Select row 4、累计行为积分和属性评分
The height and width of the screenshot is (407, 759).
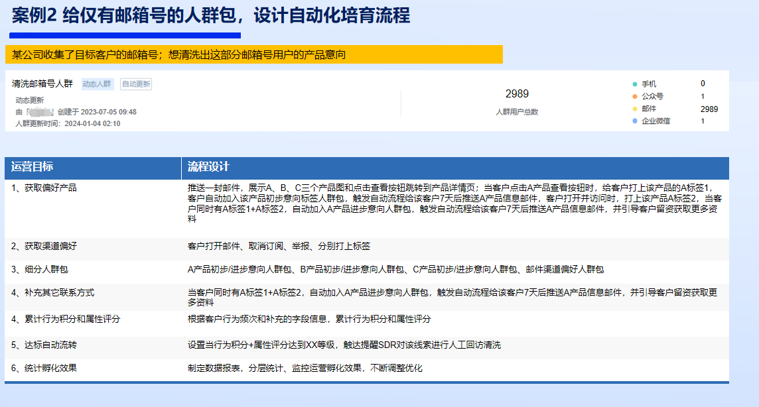367,324
